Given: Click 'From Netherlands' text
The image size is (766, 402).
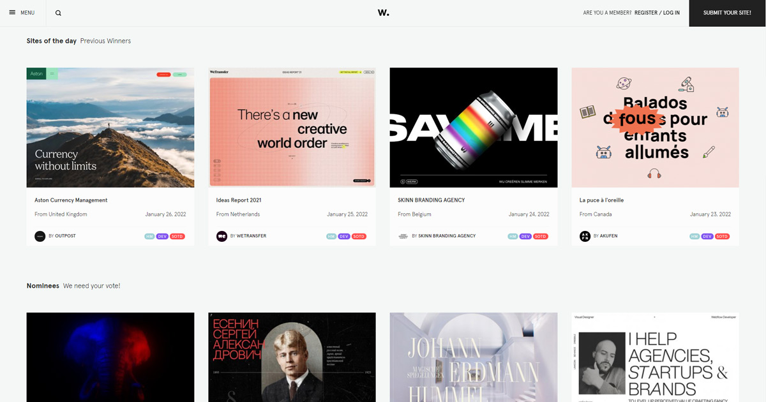Looking at the screenshot, I should [x=238, y=214].
